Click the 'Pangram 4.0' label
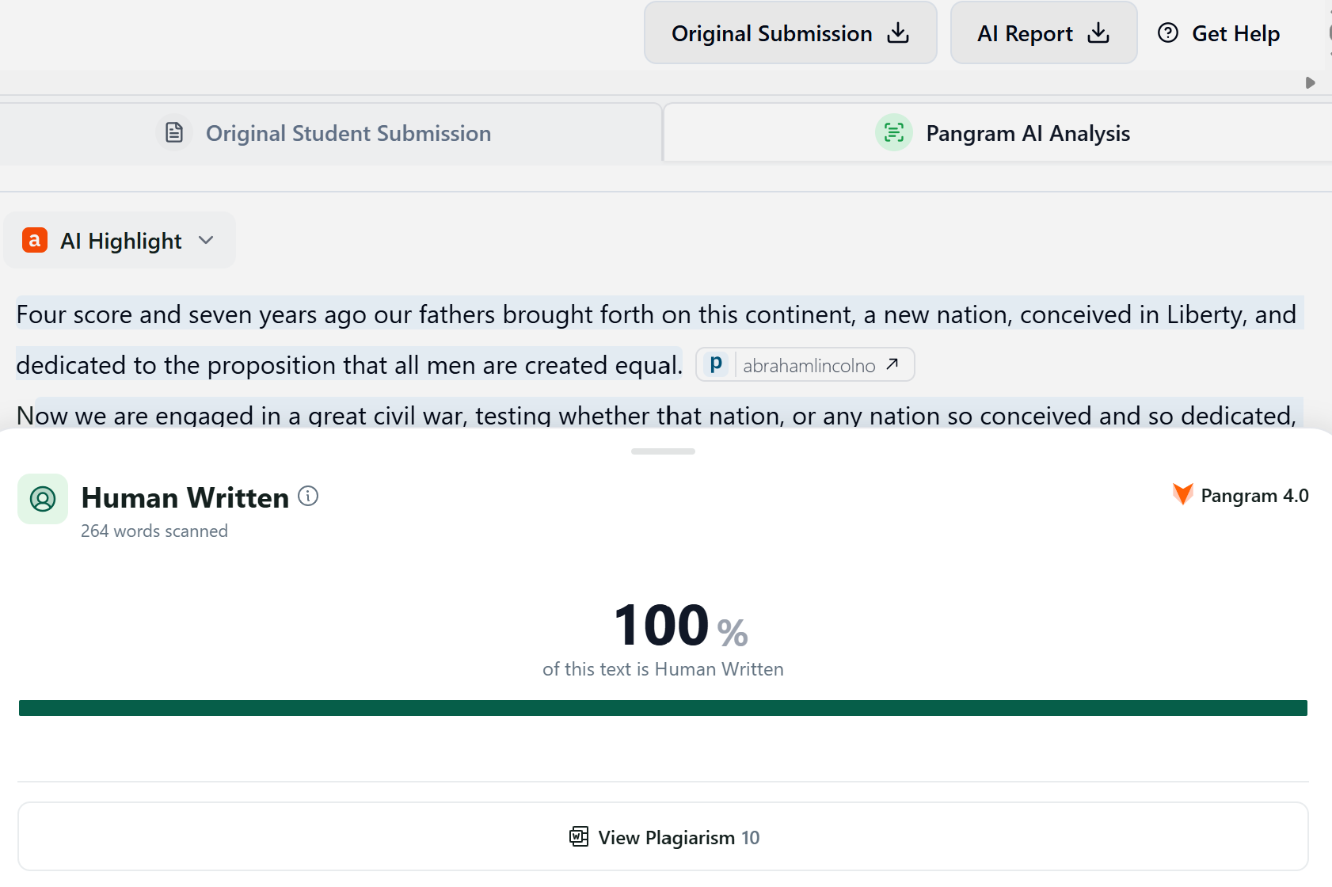1332x887 pixels. tap(1254, 496)
